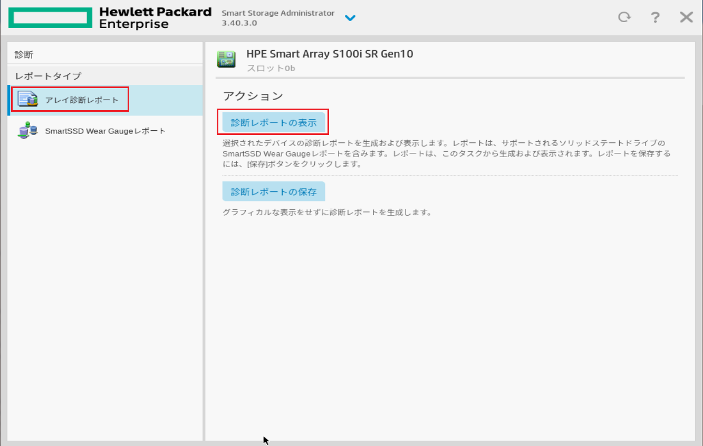Click 診断レポートの表示 button
Image resolution: width=703 pixels, height=446 pixels.
(274, 122)
